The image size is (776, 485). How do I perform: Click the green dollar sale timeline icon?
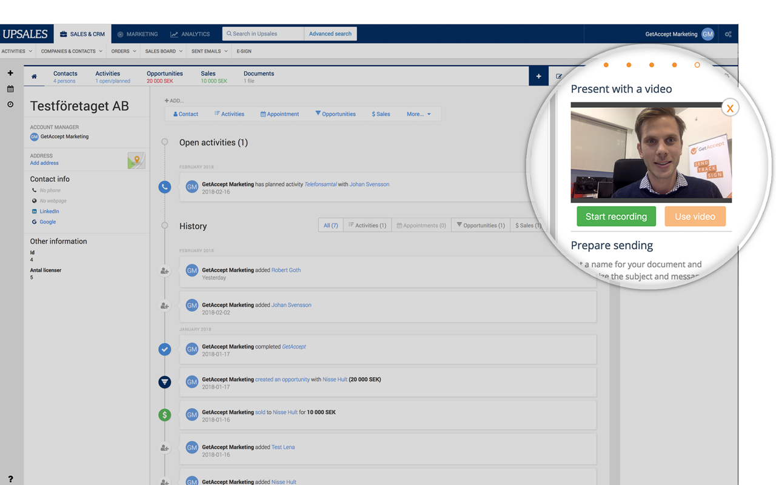(164, 415)
